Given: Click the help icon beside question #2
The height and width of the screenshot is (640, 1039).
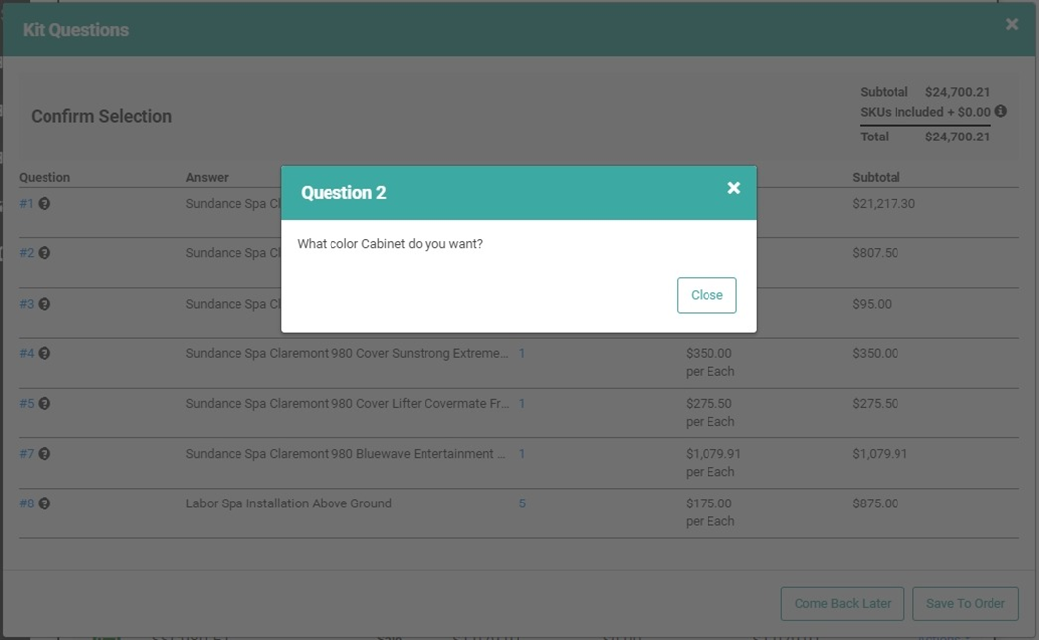Looking at the screenshot, I should click(x=45, y=253).
